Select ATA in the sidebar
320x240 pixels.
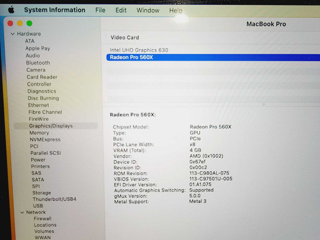tap(30, 41)
